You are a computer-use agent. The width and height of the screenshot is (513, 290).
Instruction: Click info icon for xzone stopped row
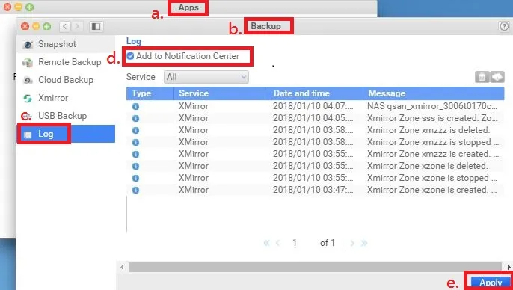[x=135, y=178]
